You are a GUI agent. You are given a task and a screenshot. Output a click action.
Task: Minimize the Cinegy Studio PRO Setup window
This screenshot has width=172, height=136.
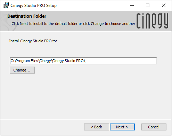[132, 5]
